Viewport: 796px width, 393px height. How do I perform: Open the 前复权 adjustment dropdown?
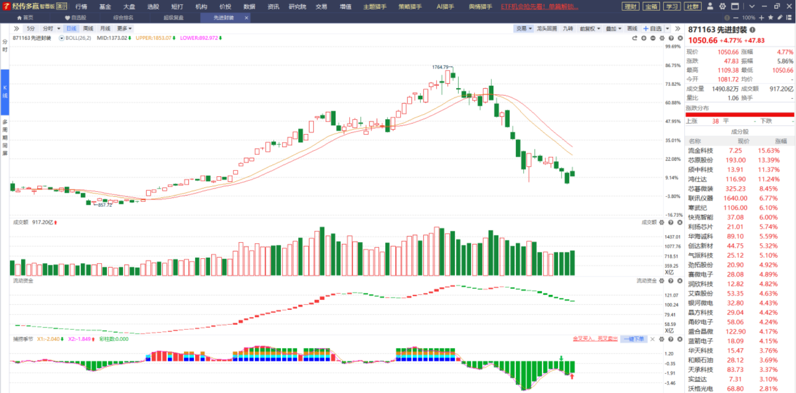click(x=590, y=28)
